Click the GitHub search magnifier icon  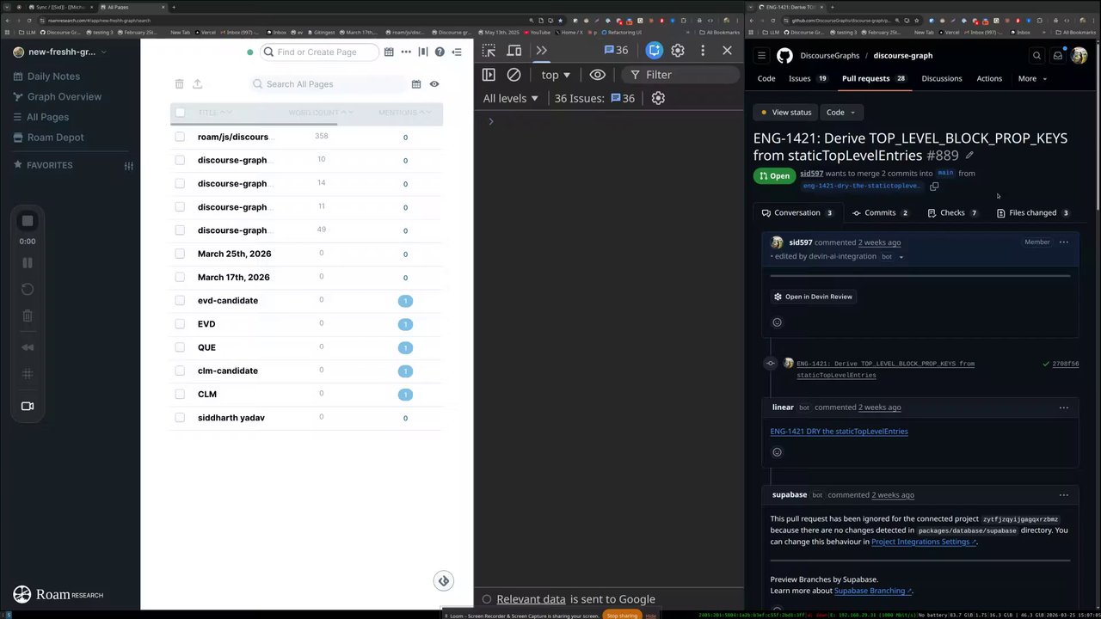point(1036,55)
